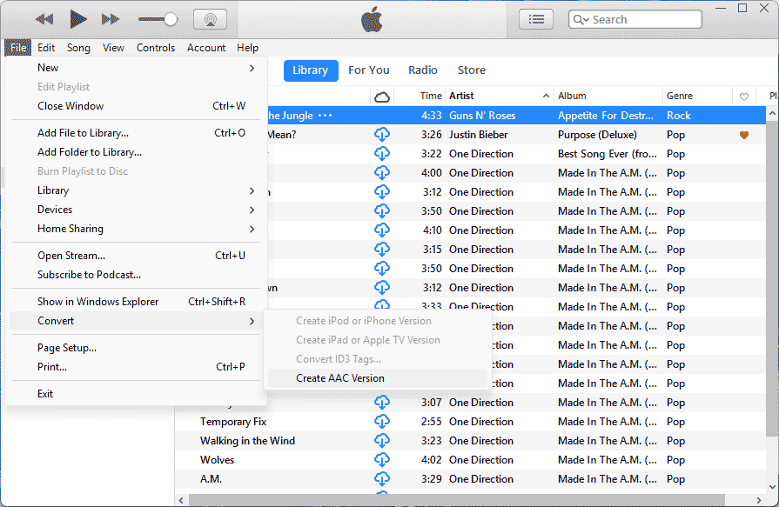Close the File menu by clicking File

(18, 48)
